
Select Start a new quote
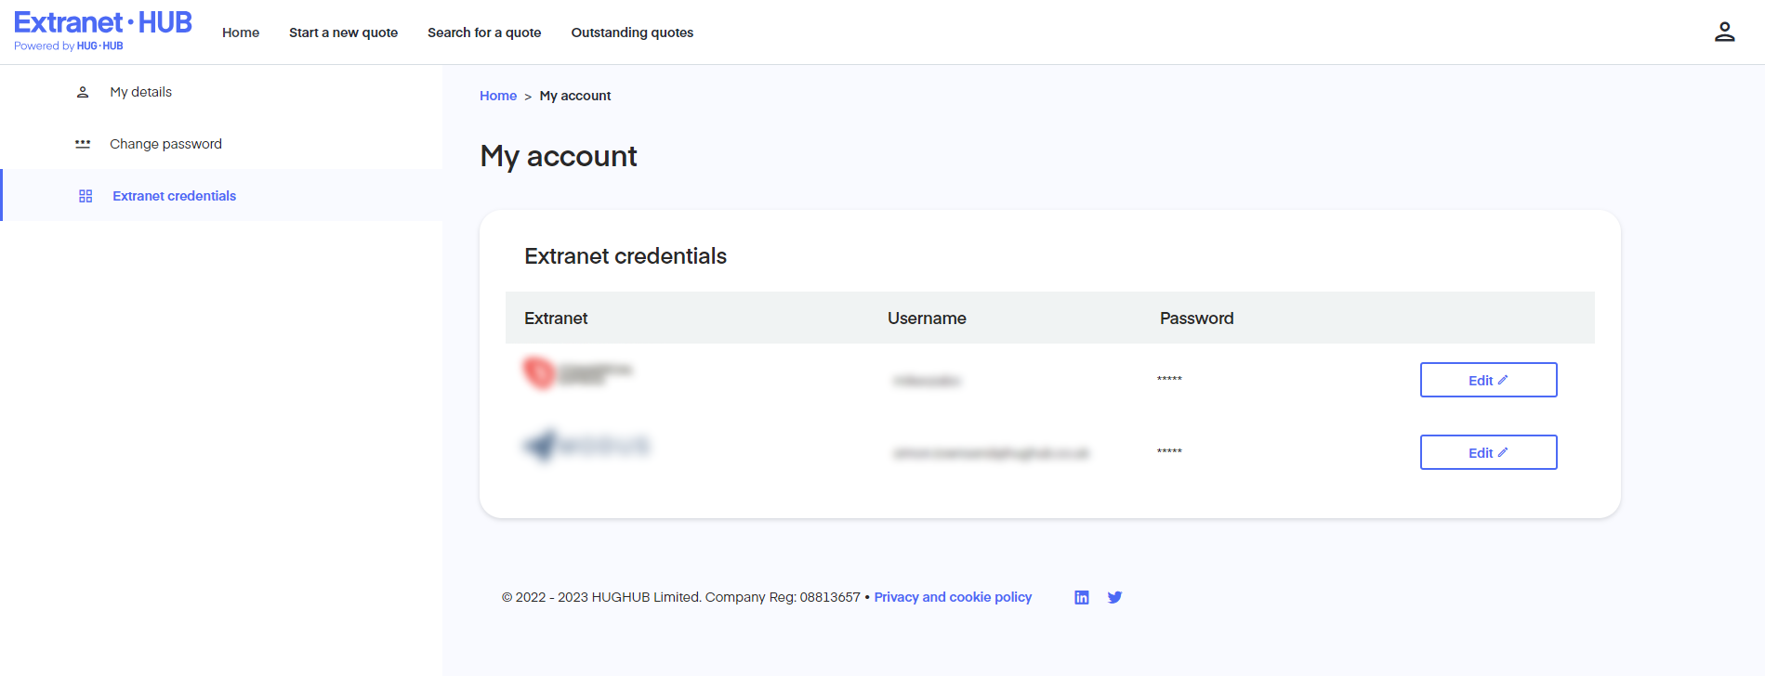pyautogui.click(x=343, y=32)
